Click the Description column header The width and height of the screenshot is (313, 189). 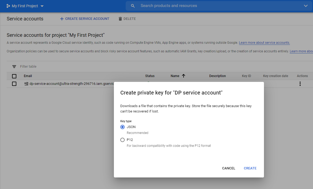tap(217, 76)
